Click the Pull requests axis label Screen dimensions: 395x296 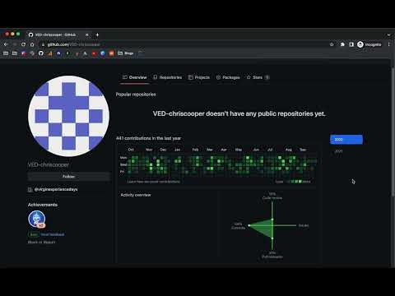pyautogui.click(x=272, y=255)
